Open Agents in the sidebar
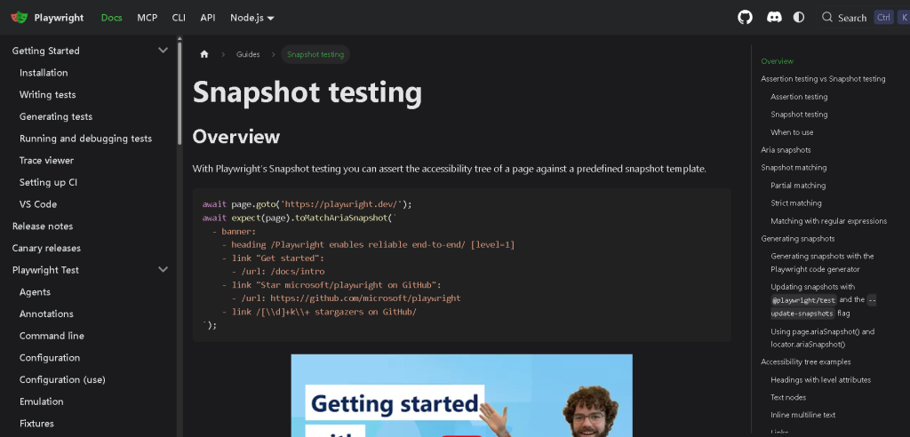Viewport: 910px width, 437px height. click(35, 292)
